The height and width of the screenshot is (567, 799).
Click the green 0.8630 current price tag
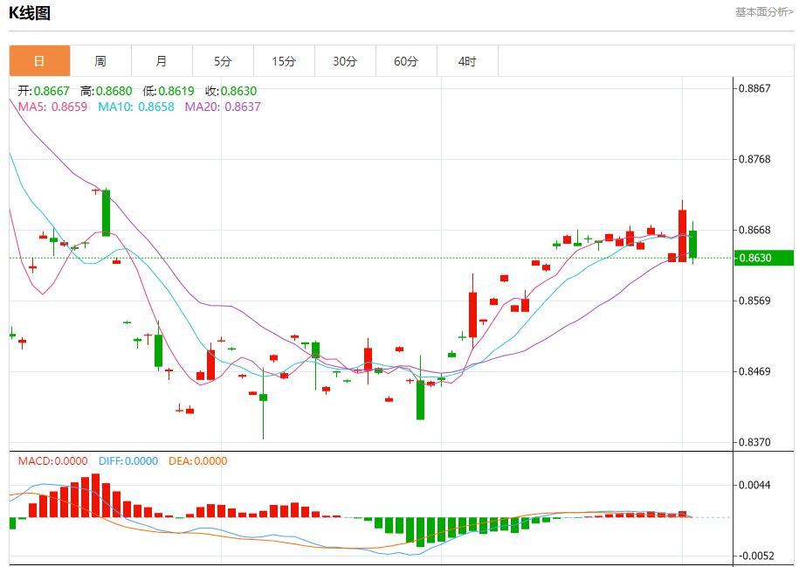pyautogui.click(x=764, y=258)
